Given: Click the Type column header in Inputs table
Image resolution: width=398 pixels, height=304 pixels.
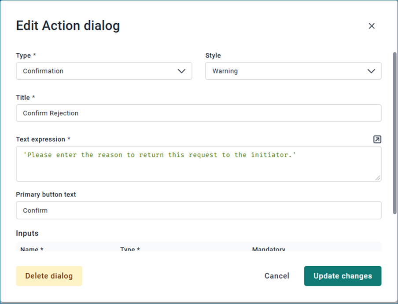Looking at the screenshot, I should [x=130, y=249].
